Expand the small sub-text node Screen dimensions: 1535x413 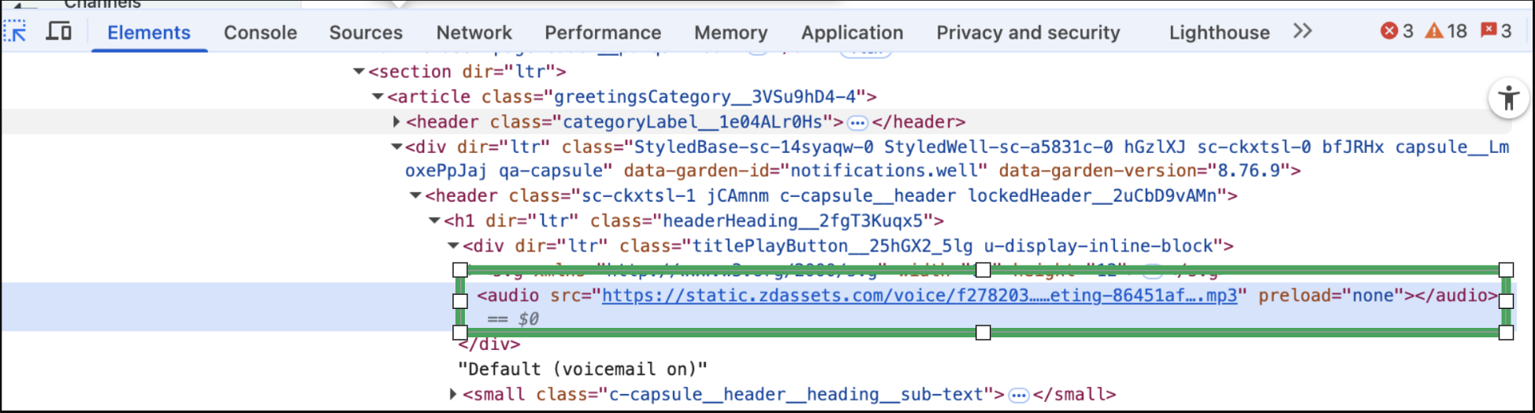point(453,394)
